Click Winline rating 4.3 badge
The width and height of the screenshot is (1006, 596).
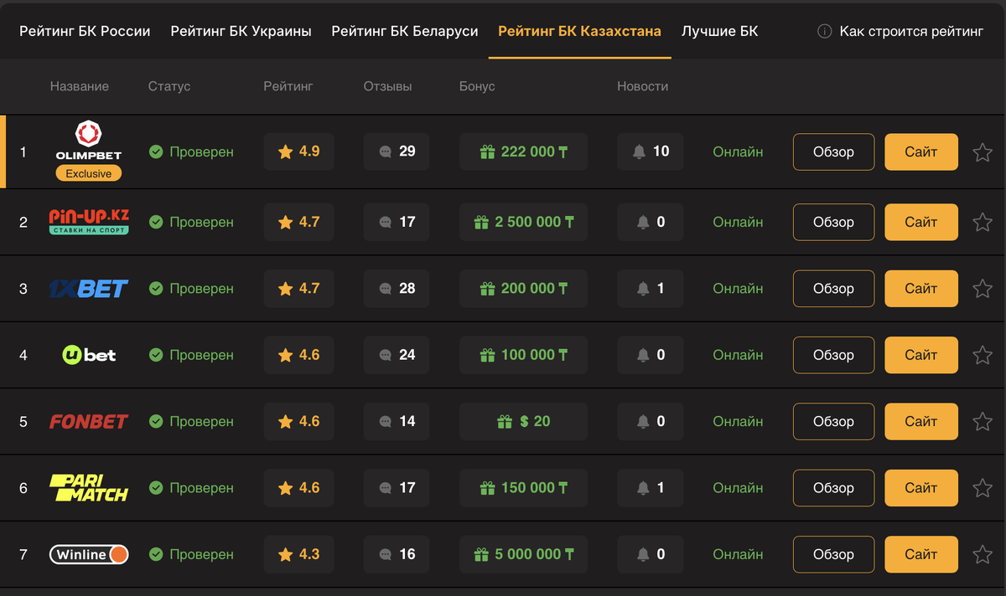tap(298, 554)
